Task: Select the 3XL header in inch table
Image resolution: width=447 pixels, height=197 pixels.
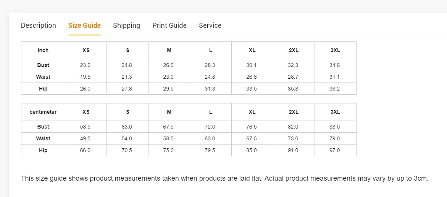Action: (336, 51)
